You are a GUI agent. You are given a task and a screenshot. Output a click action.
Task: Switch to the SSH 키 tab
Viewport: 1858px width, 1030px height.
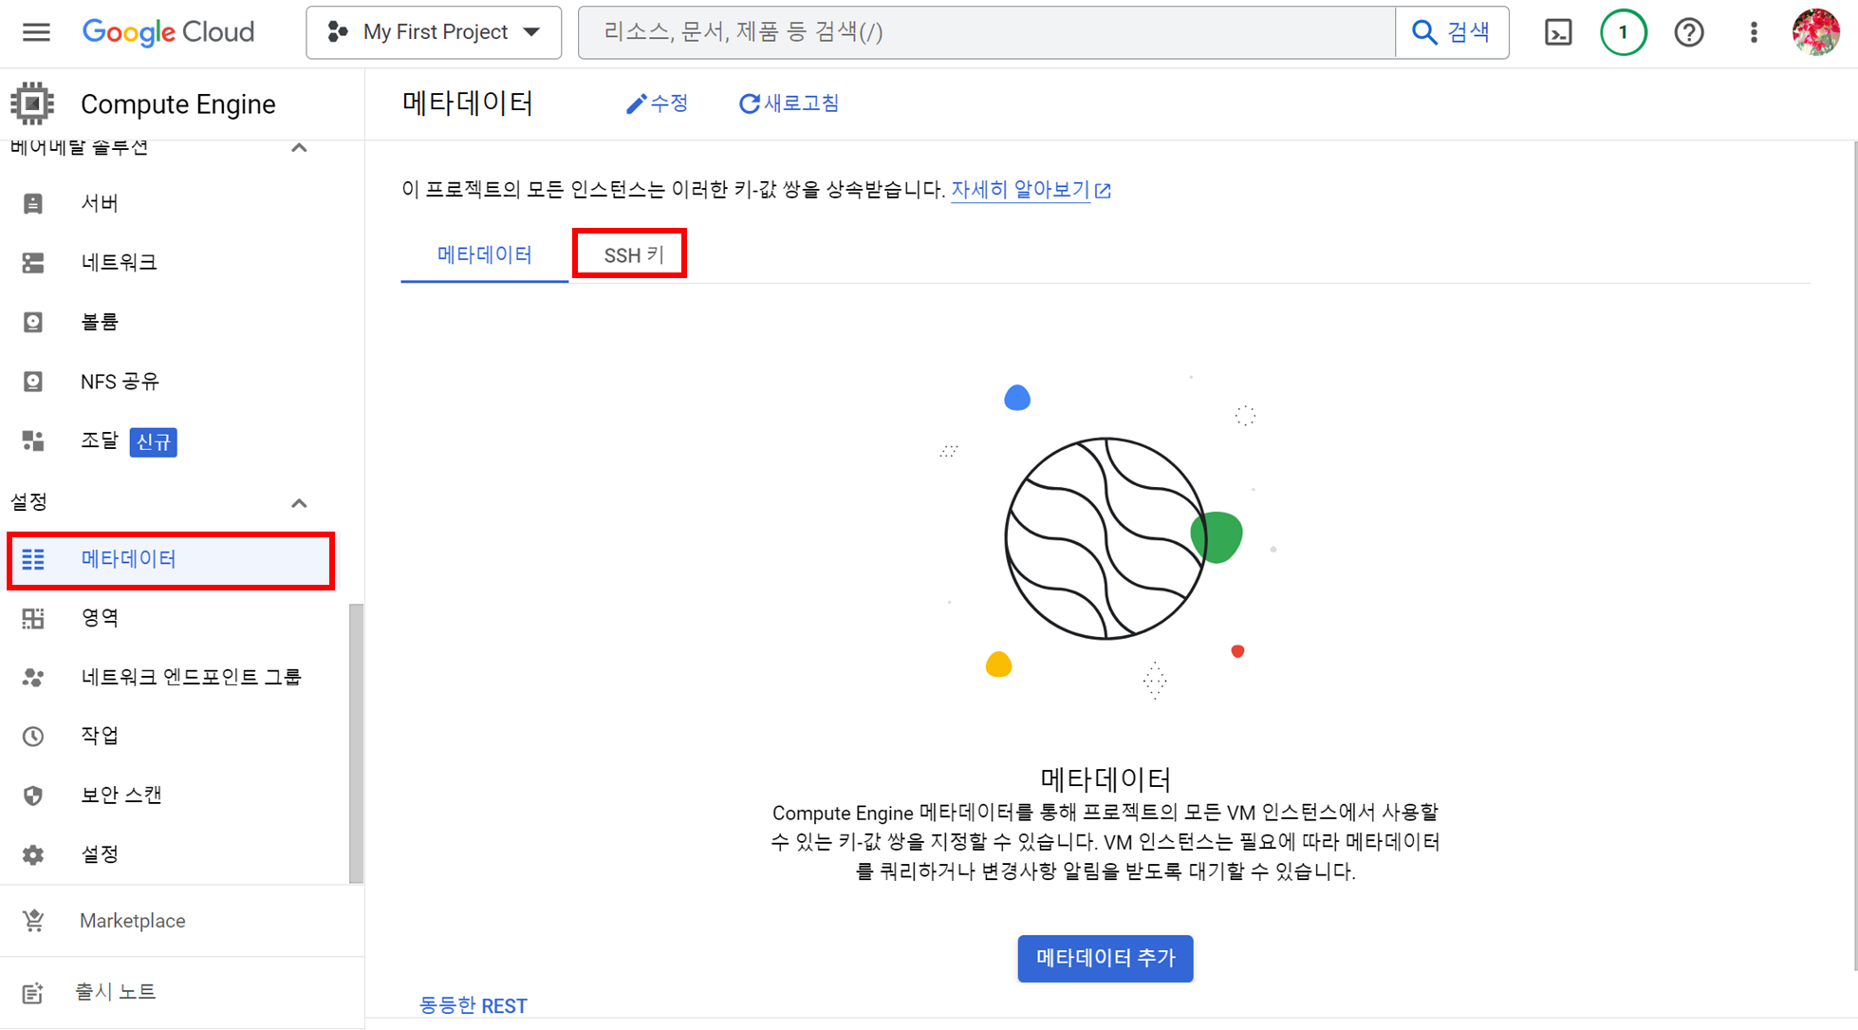pos(633,254)
